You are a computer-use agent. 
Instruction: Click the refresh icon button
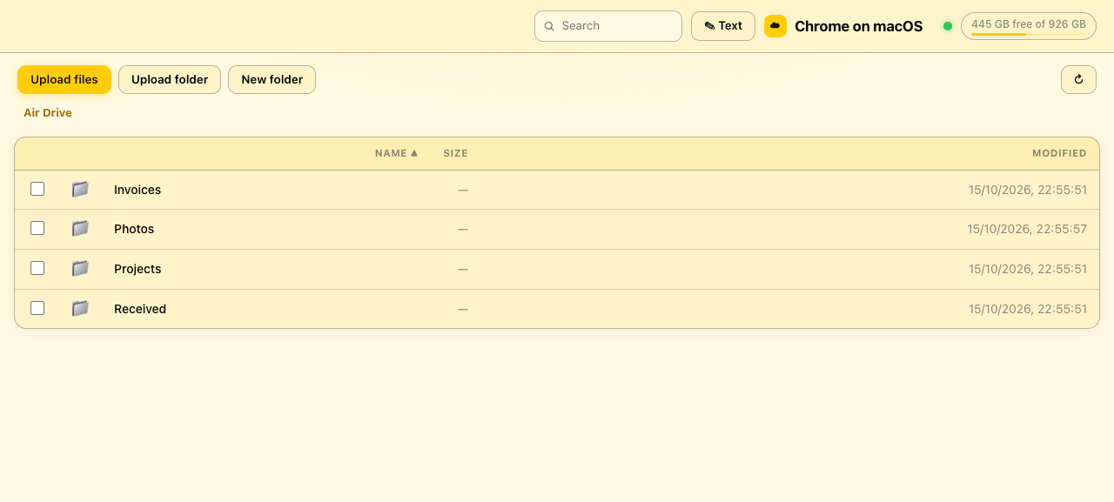pyautogui.click(x=1078, y=79)
